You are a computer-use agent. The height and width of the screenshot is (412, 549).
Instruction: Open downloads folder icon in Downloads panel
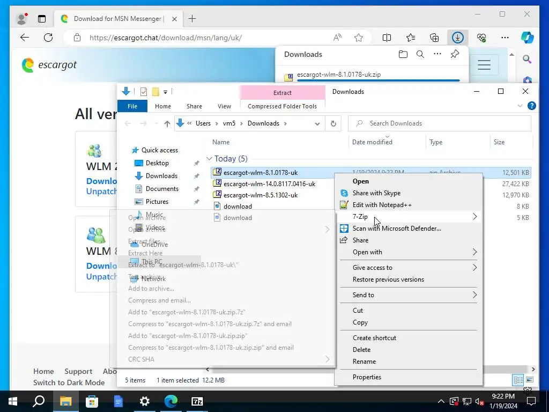pyautogui.click(x=403, y=54)
